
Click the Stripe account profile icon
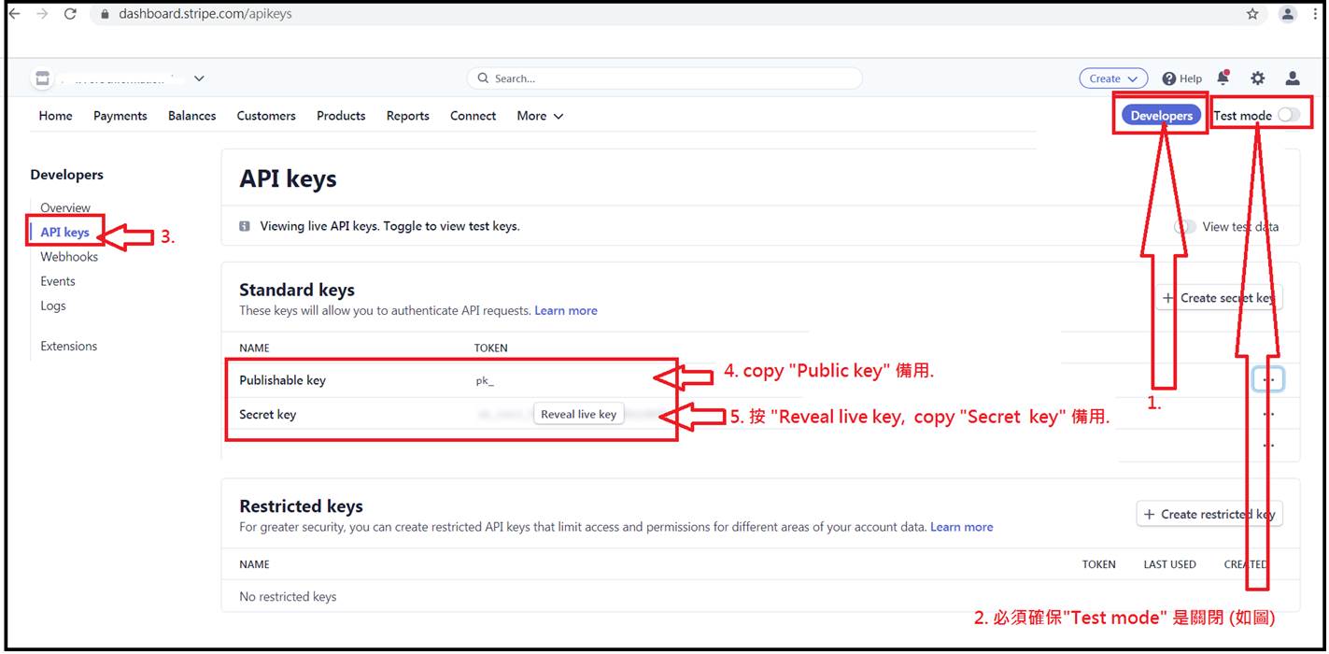point(1293,78)
